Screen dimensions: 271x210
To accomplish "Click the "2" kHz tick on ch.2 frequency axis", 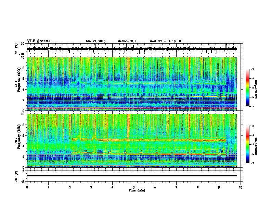I will point(24,157).
